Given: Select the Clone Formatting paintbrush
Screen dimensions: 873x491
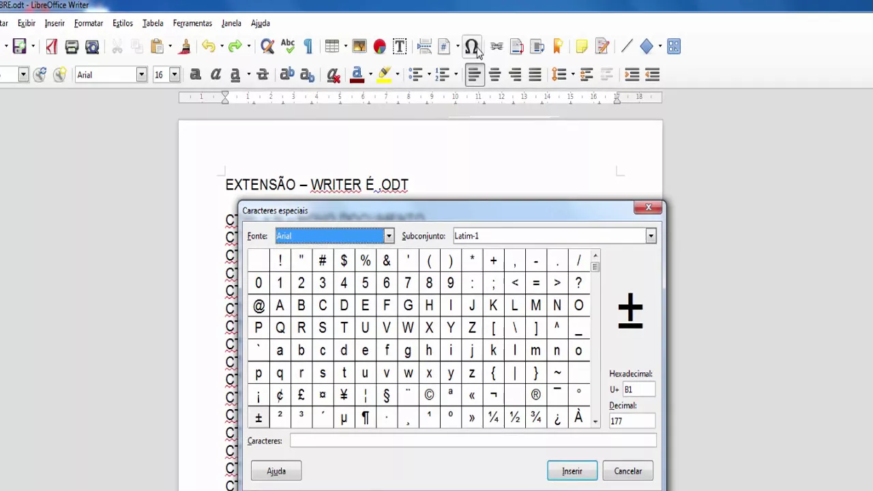Looking at the screenshot, I should (184, 46).
